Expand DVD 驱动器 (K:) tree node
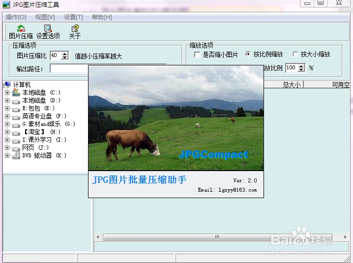Viewport: 353px width, 263px height. tap(7, 156)
